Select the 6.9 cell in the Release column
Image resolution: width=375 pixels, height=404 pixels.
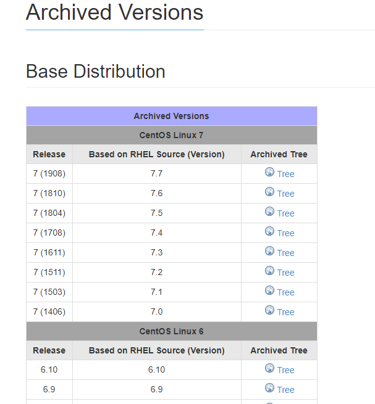49,390
